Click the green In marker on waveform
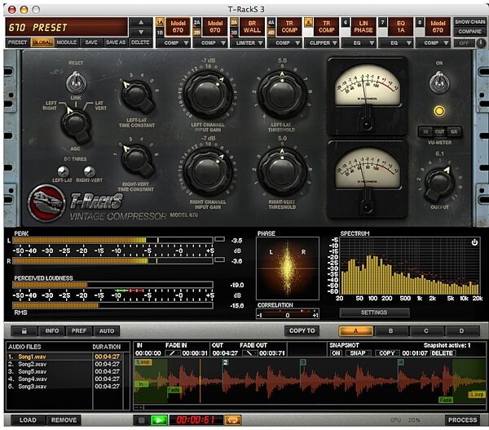This screenshot has height=430, width=489. point(141,383)
